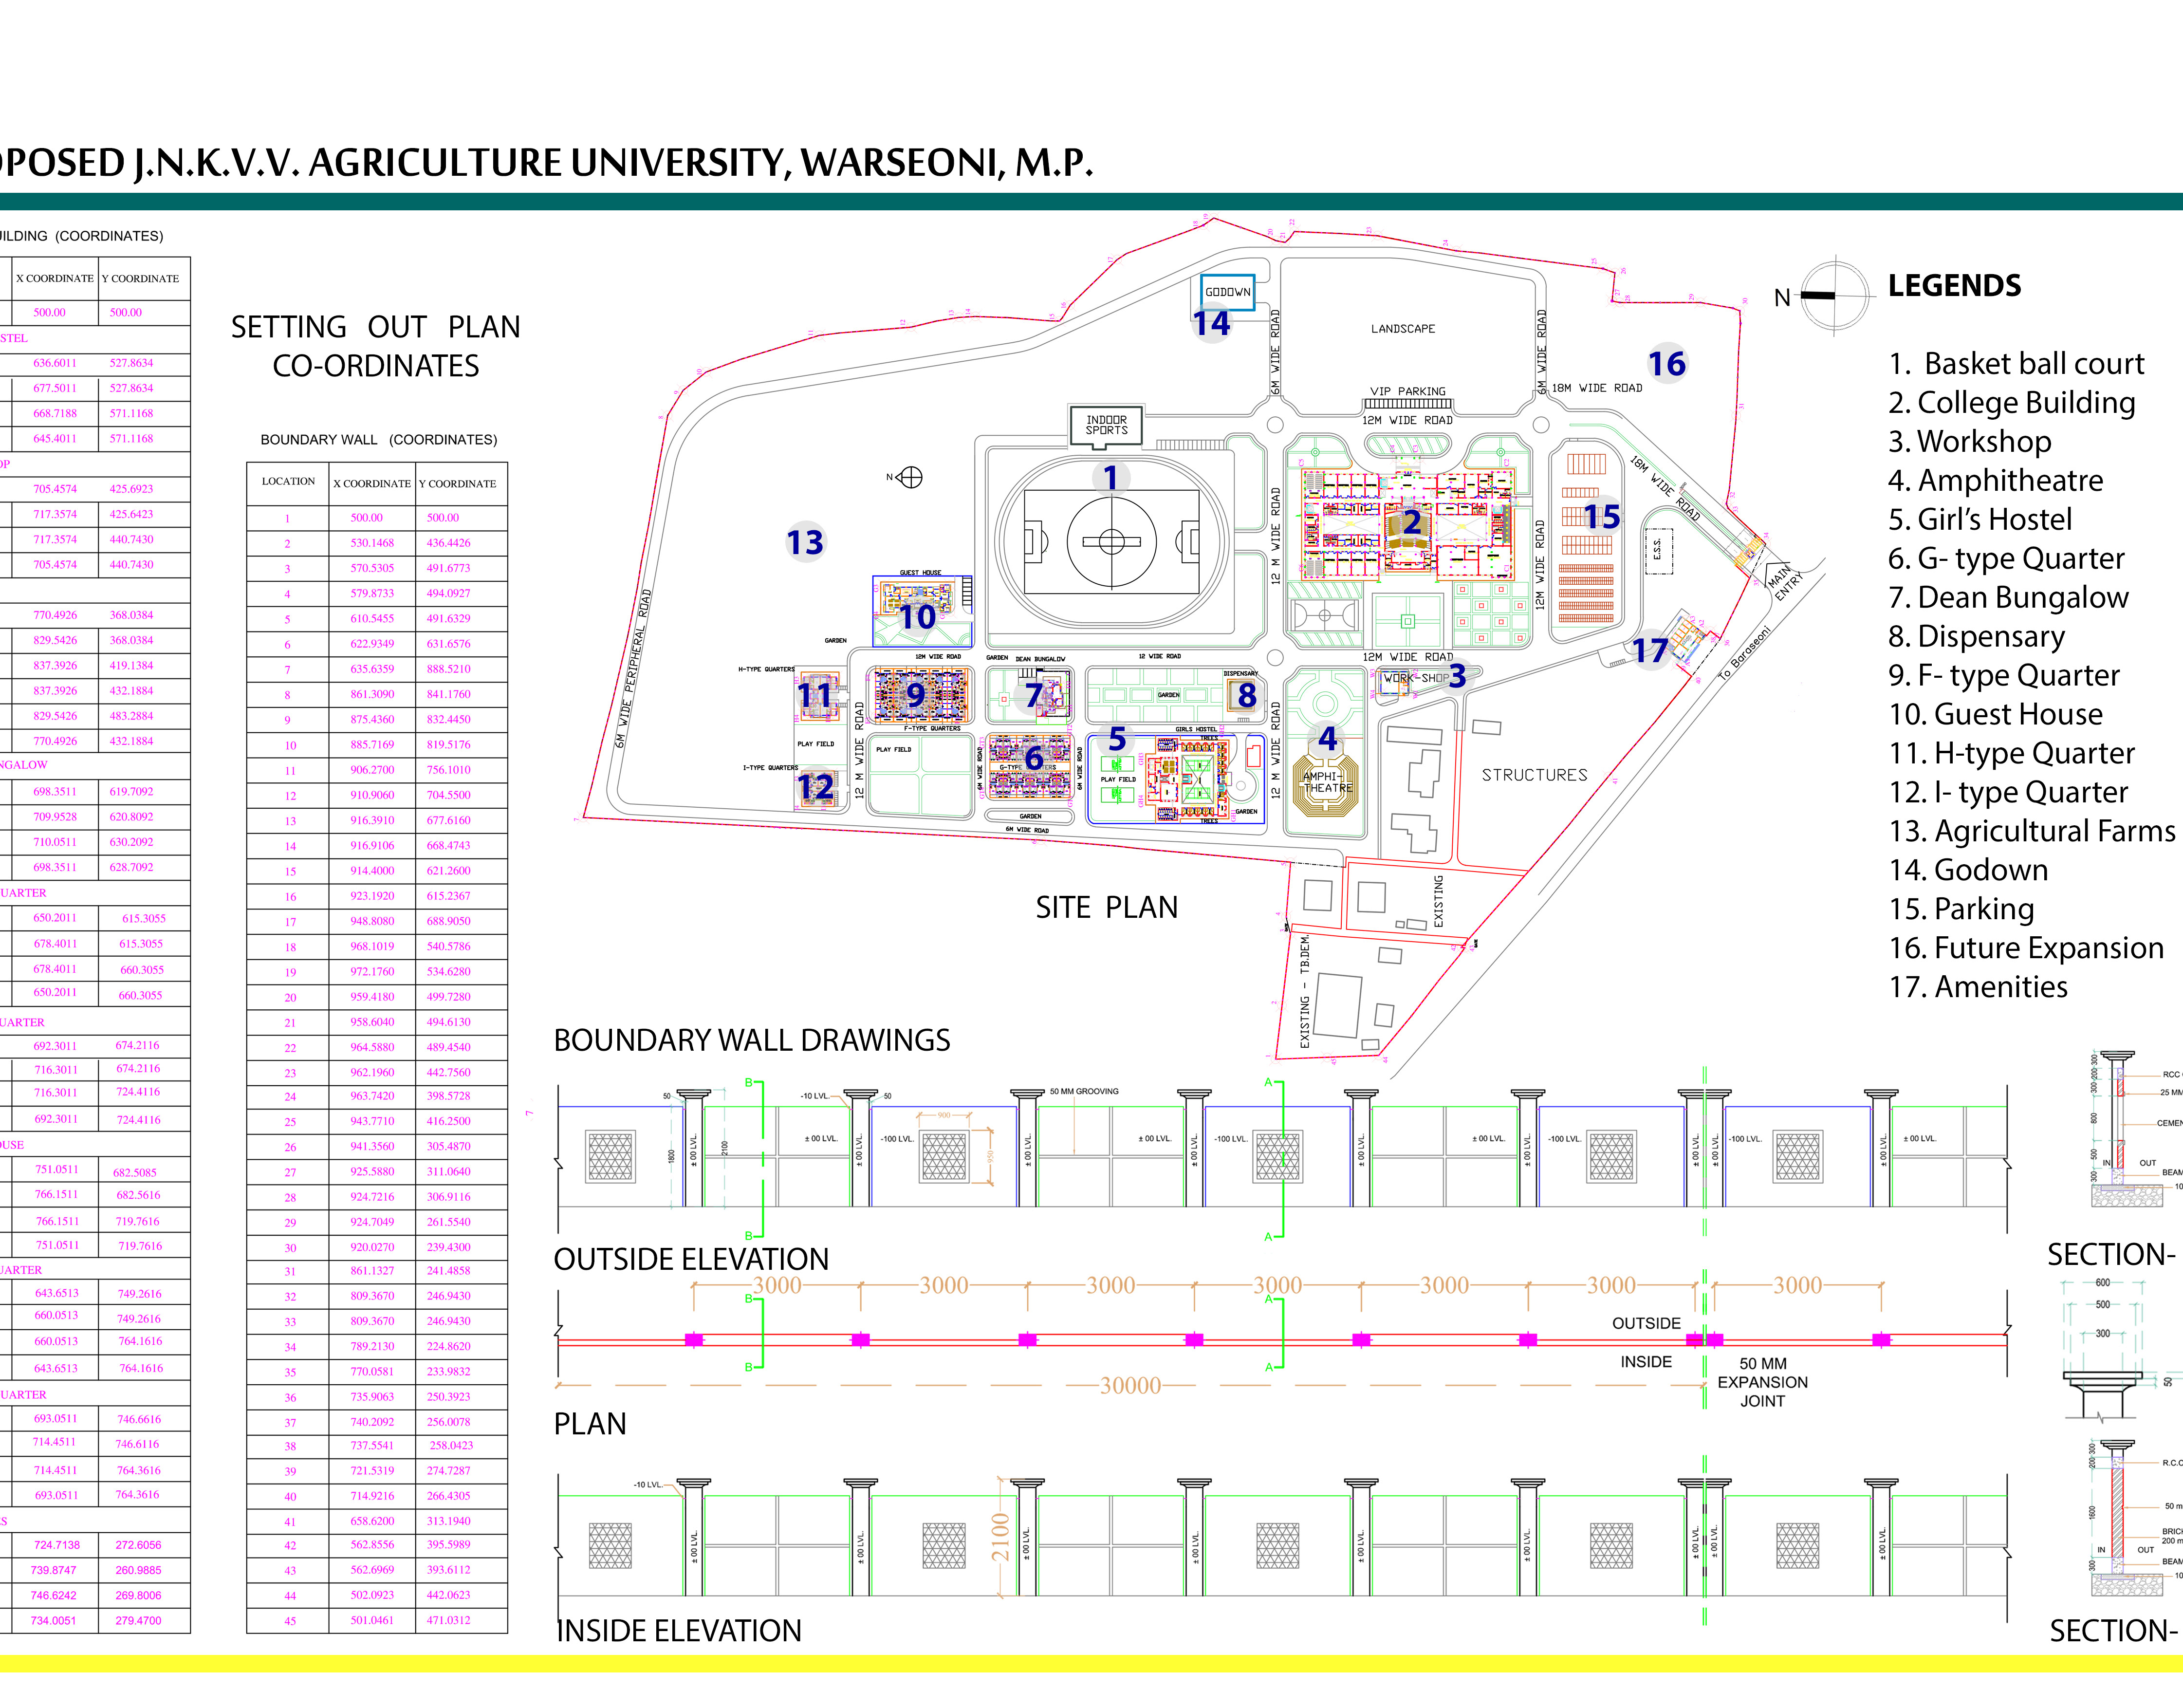Click the LOCATION column header in table
The image size is (2183, 1708).
[288, 482]
